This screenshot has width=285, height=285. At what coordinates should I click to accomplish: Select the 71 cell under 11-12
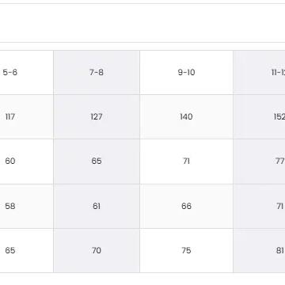[259, 206]
